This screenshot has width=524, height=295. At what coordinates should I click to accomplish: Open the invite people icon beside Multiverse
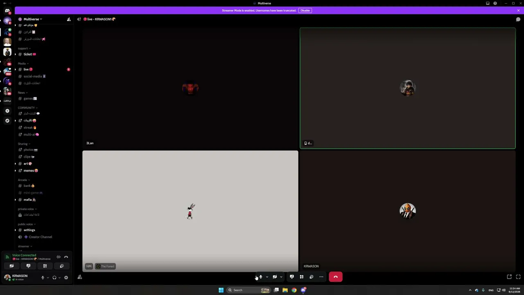click(x=69, y=19)
